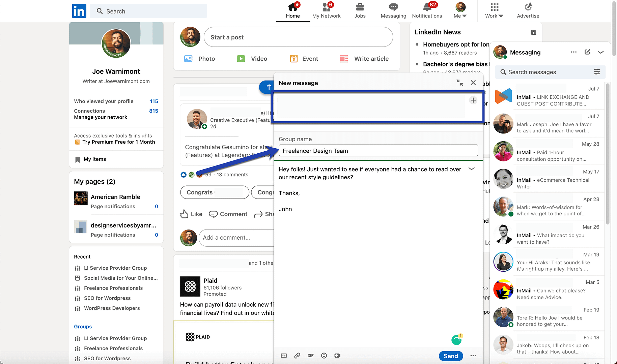Switch to the My Network tab
This screenshot has height=364, width=617.
(326, 10)
